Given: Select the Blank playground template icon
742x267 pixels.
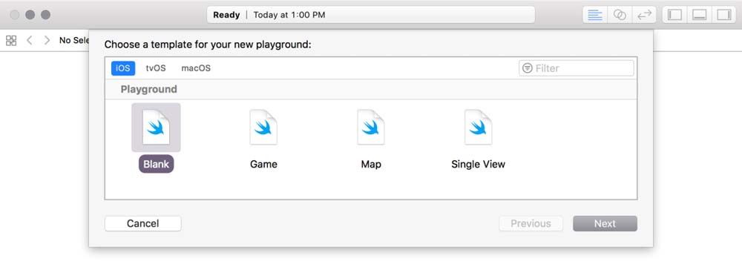Looking at the screenshot, I should 156,128.
